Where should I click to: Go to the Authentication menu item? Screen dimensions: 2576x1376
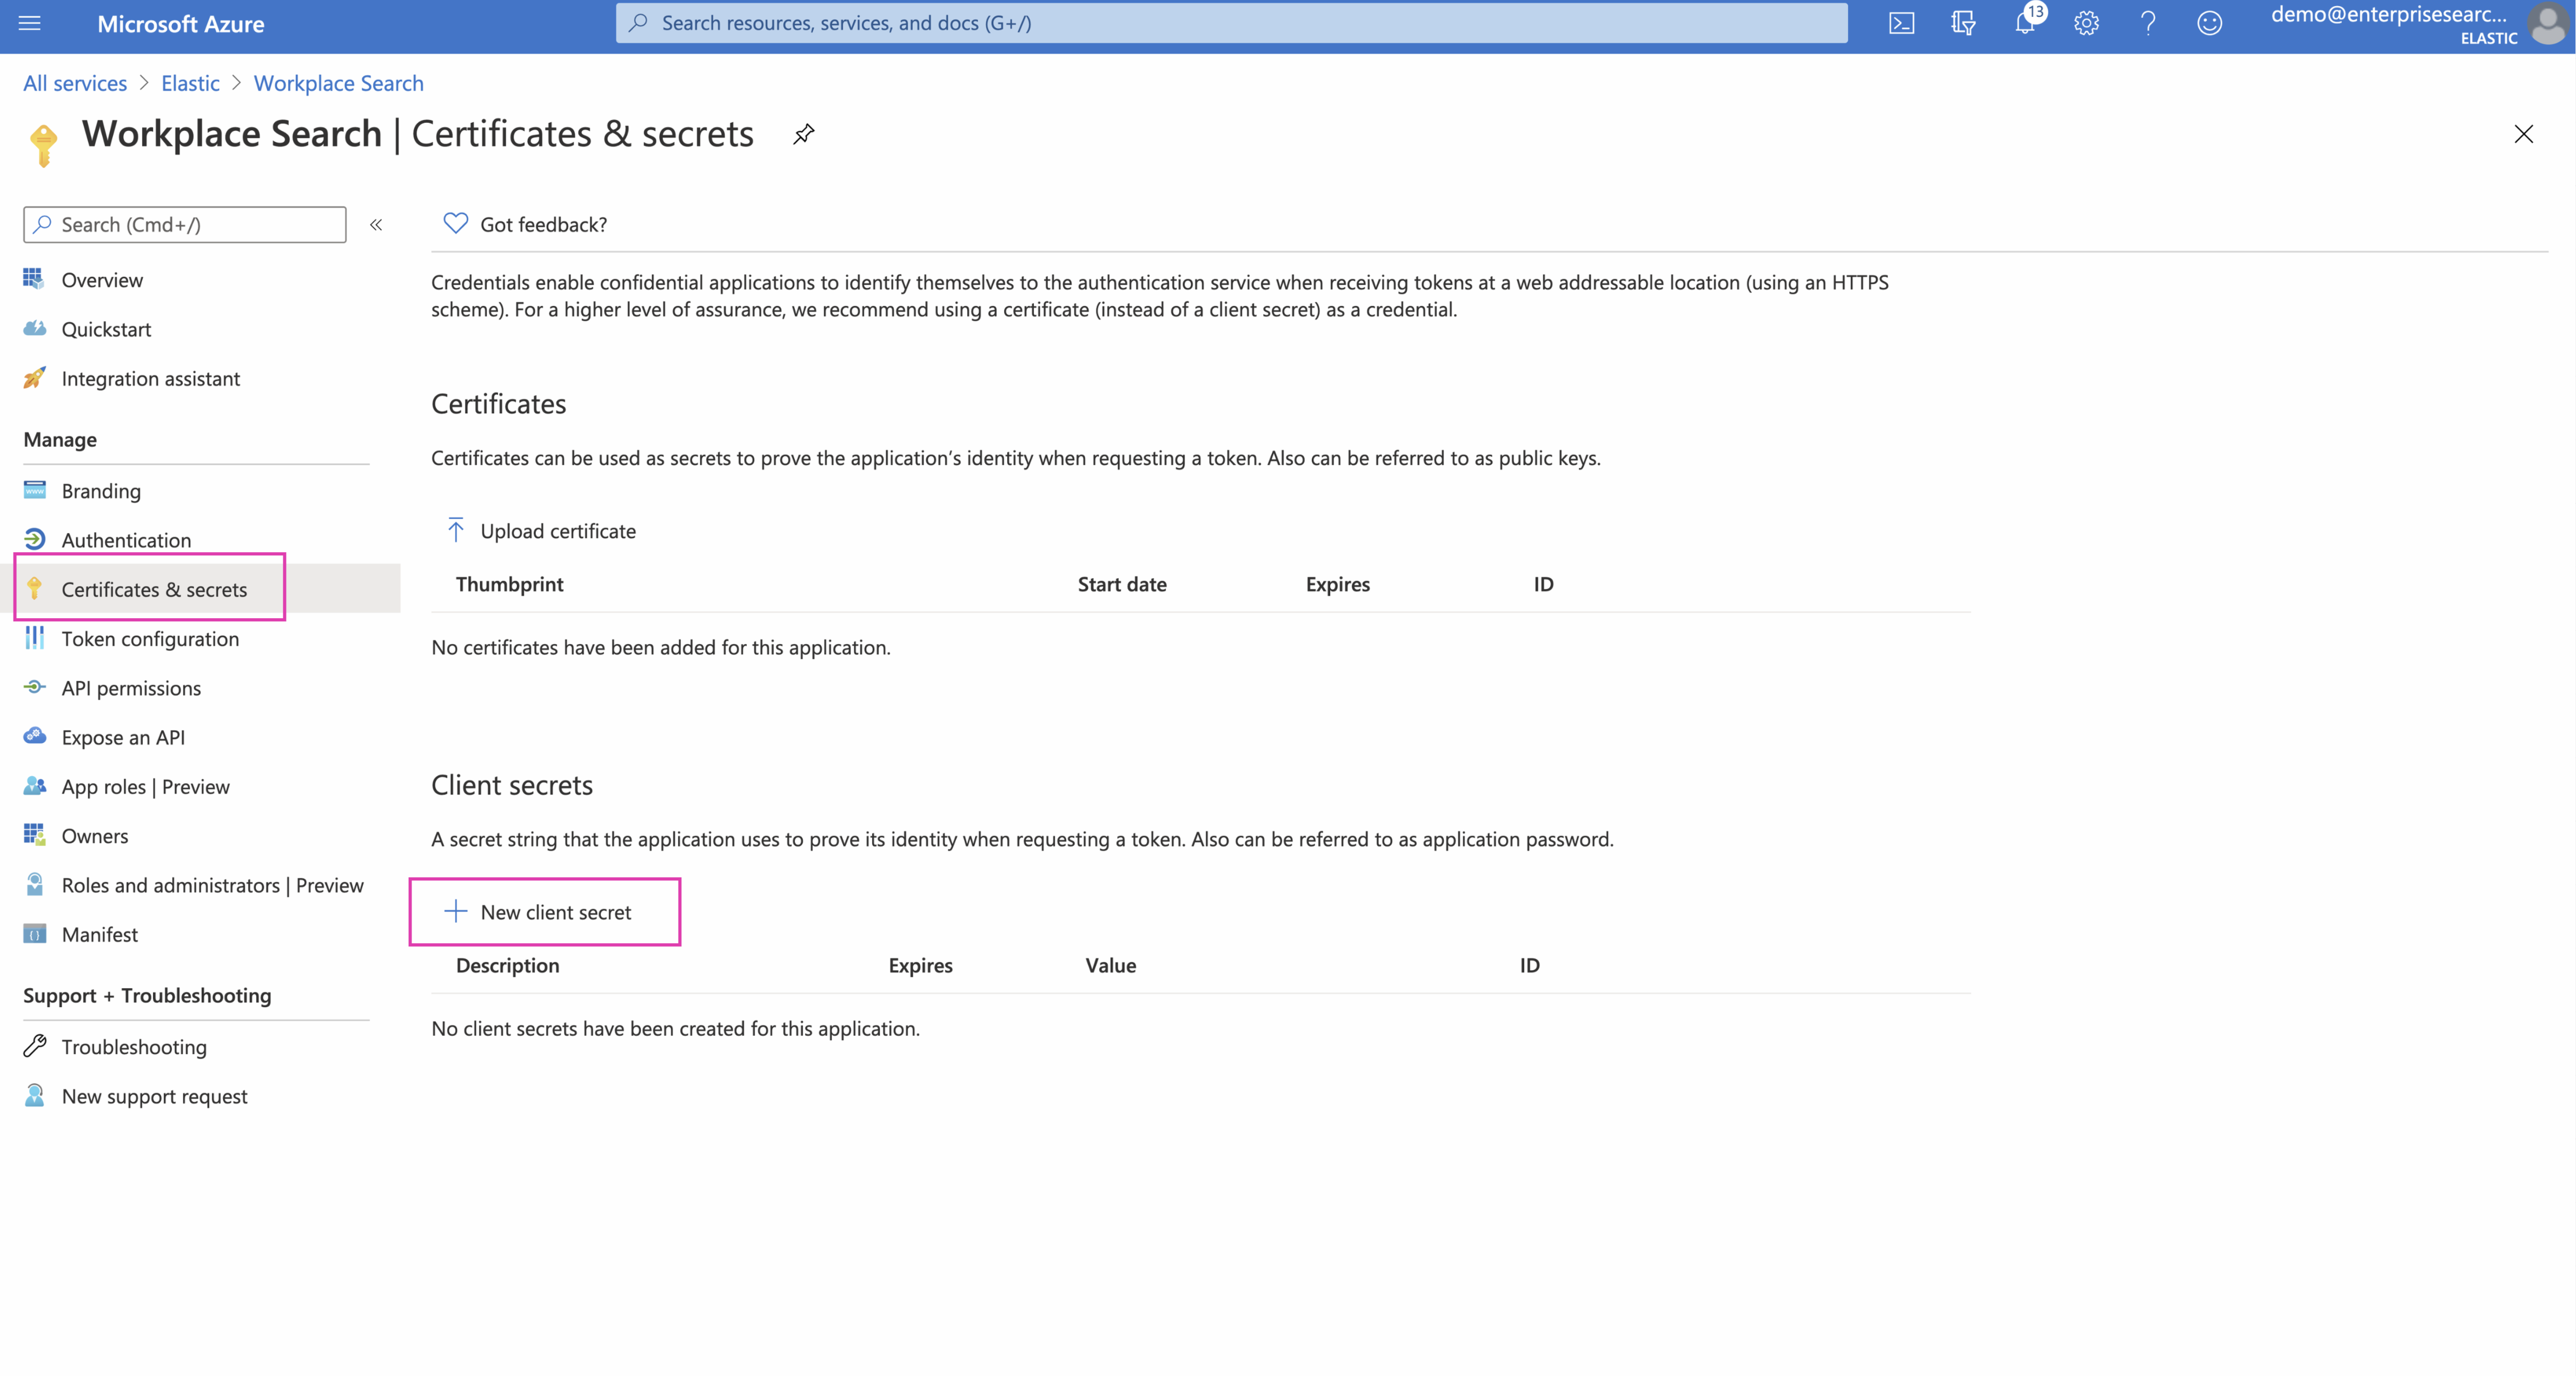(x=126, y=540)
